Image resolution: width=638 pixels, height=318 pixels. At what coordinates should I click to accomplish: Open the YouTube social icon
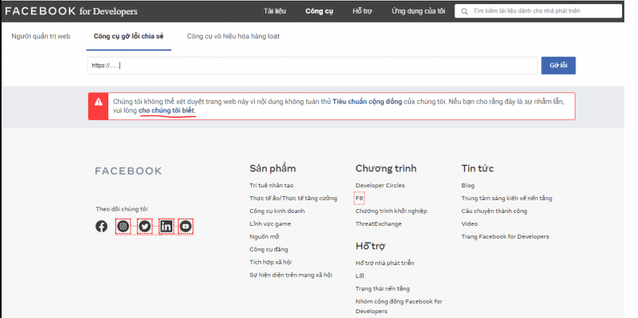click(x=185, y=226)
